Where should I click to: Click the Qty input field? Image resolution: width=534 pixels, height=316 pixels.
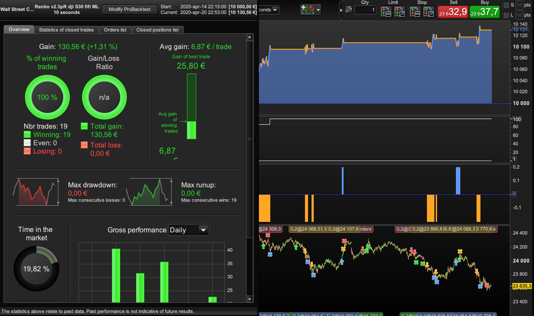[365, 10]
